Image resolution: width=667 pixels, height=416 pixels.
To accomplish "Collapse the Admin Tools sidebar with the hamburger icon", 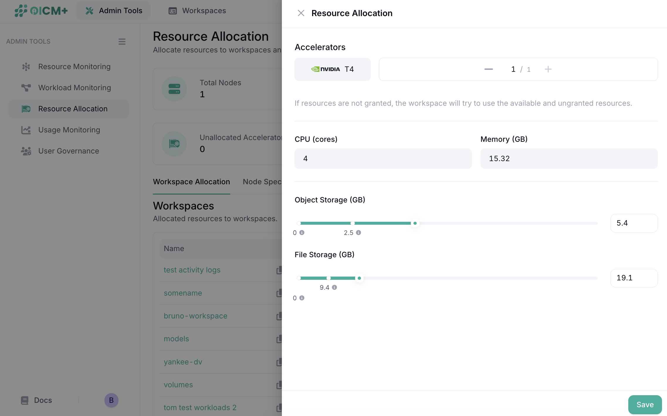I will click(122, 41).
